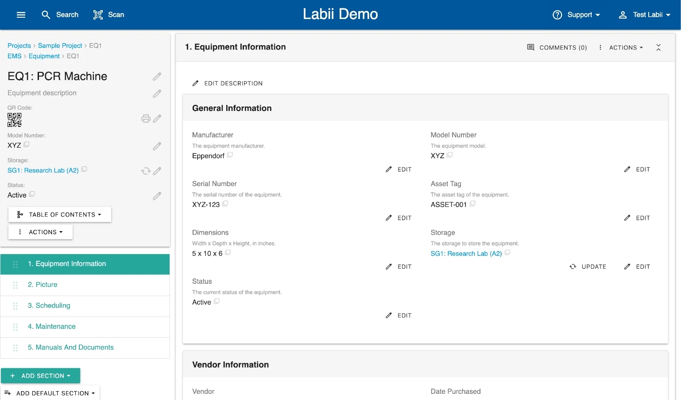Open the SG1: Research Lab storage link
681x400 pixels.
(466, 254)
